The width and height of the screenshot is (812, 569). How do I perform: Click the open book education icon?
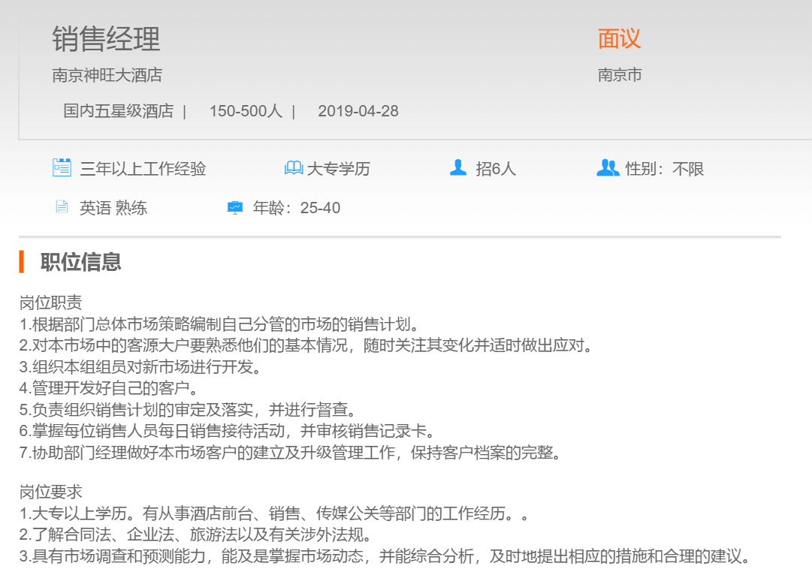click(294, 168)
